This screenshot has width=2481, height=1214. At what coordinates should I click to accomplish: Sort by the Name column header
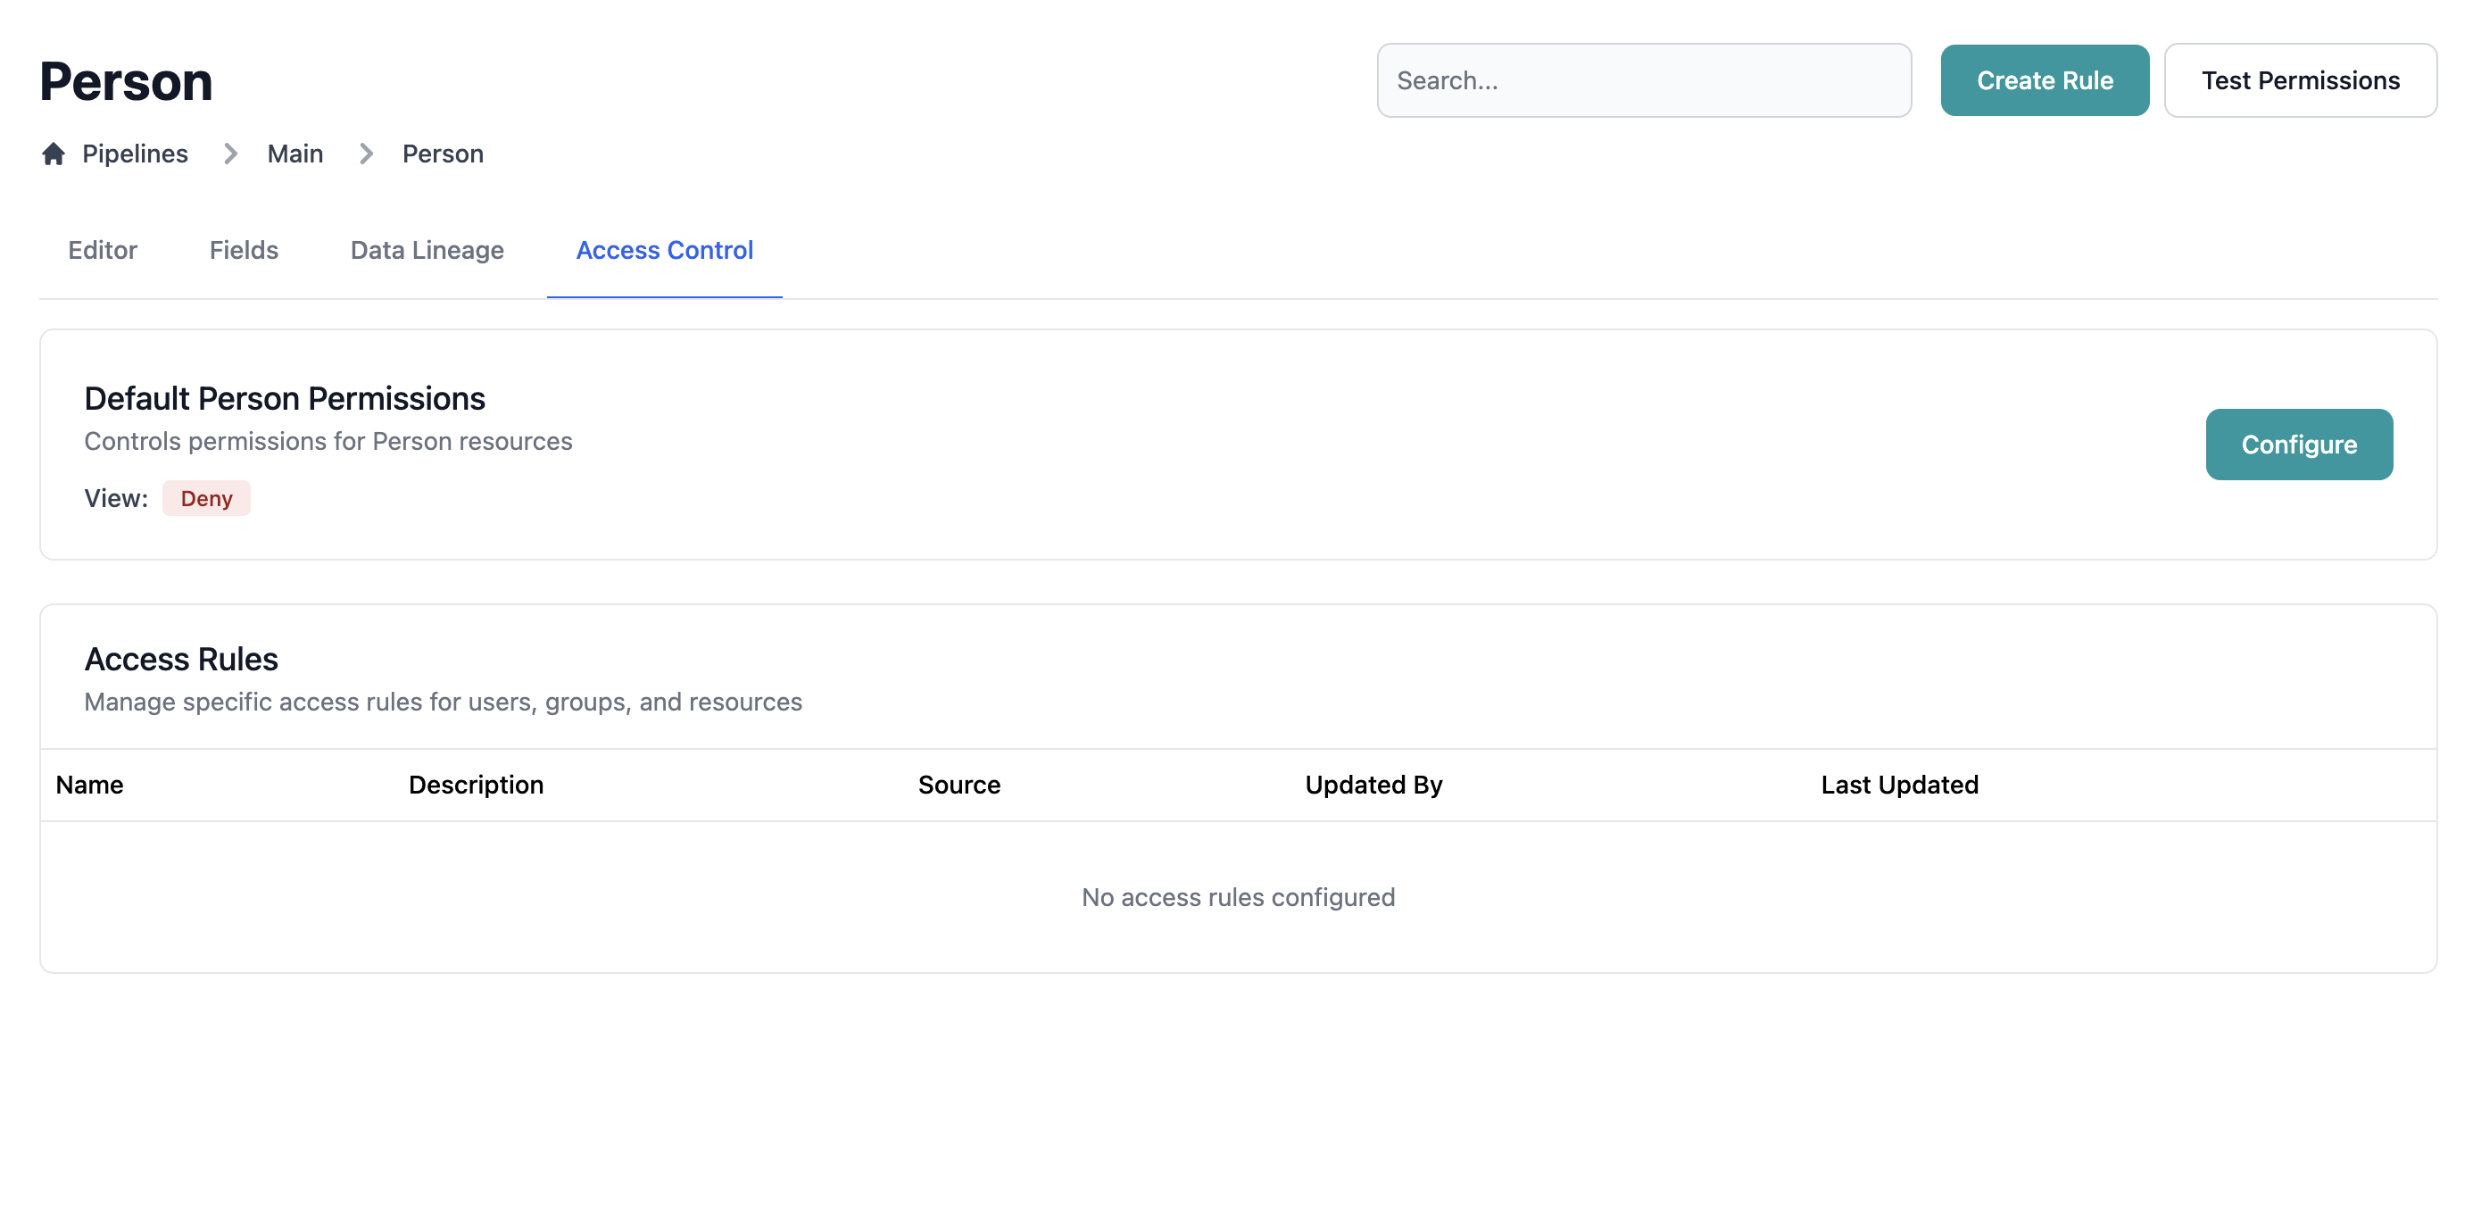click(x=89, y=786)
